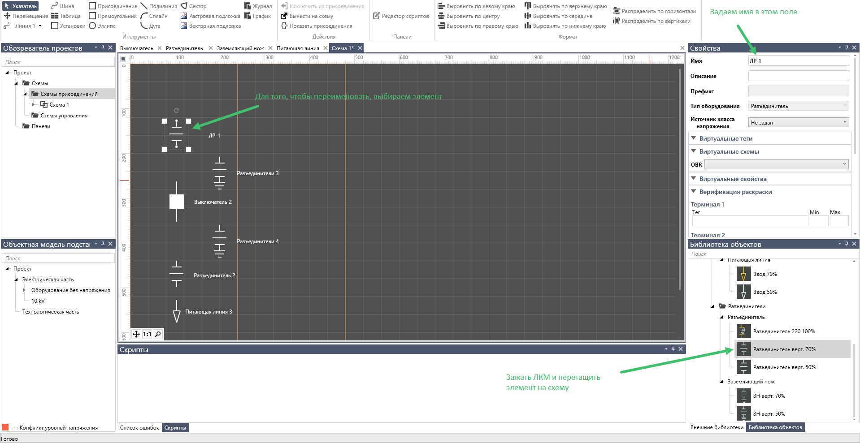Viewport: 860px width, 443px height.
Task: Align objects with Выровнять по правому краю
Action: pos(478,26)
